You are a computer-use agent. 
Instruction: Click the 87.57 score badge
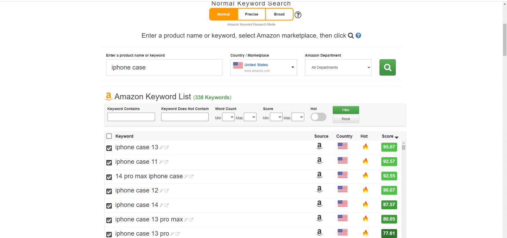pyautogui.click(x=389, y=204)
